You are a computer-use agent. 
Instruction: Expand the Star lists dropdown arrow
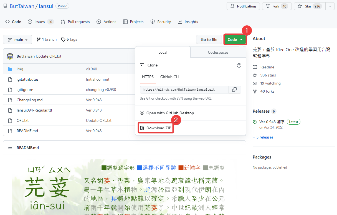(330, 6)
